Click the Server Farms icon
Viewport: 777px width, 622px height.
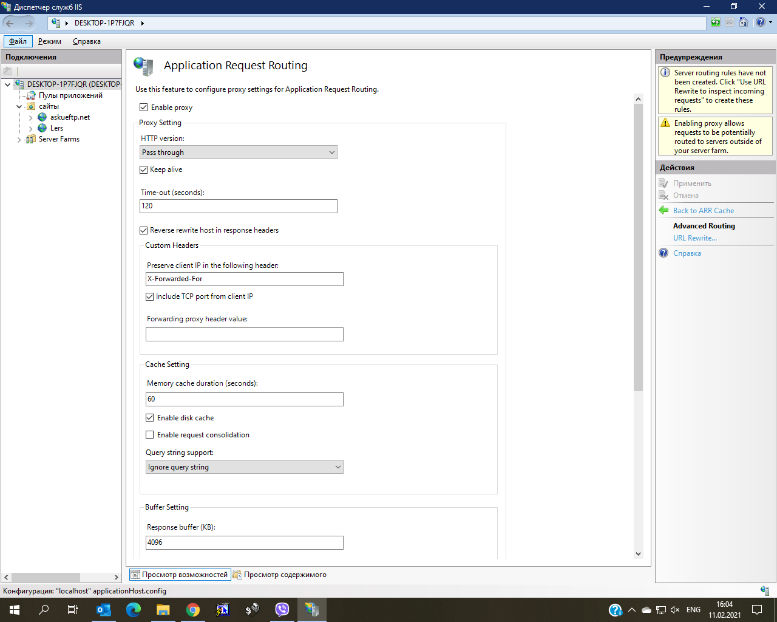tap(31, 139)
